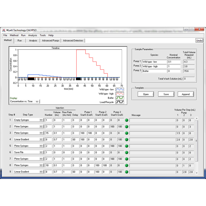206x206 pixels.
Task: Click the green status indicator for step 5
Action: pyautogui.click(x=127, y=146)
